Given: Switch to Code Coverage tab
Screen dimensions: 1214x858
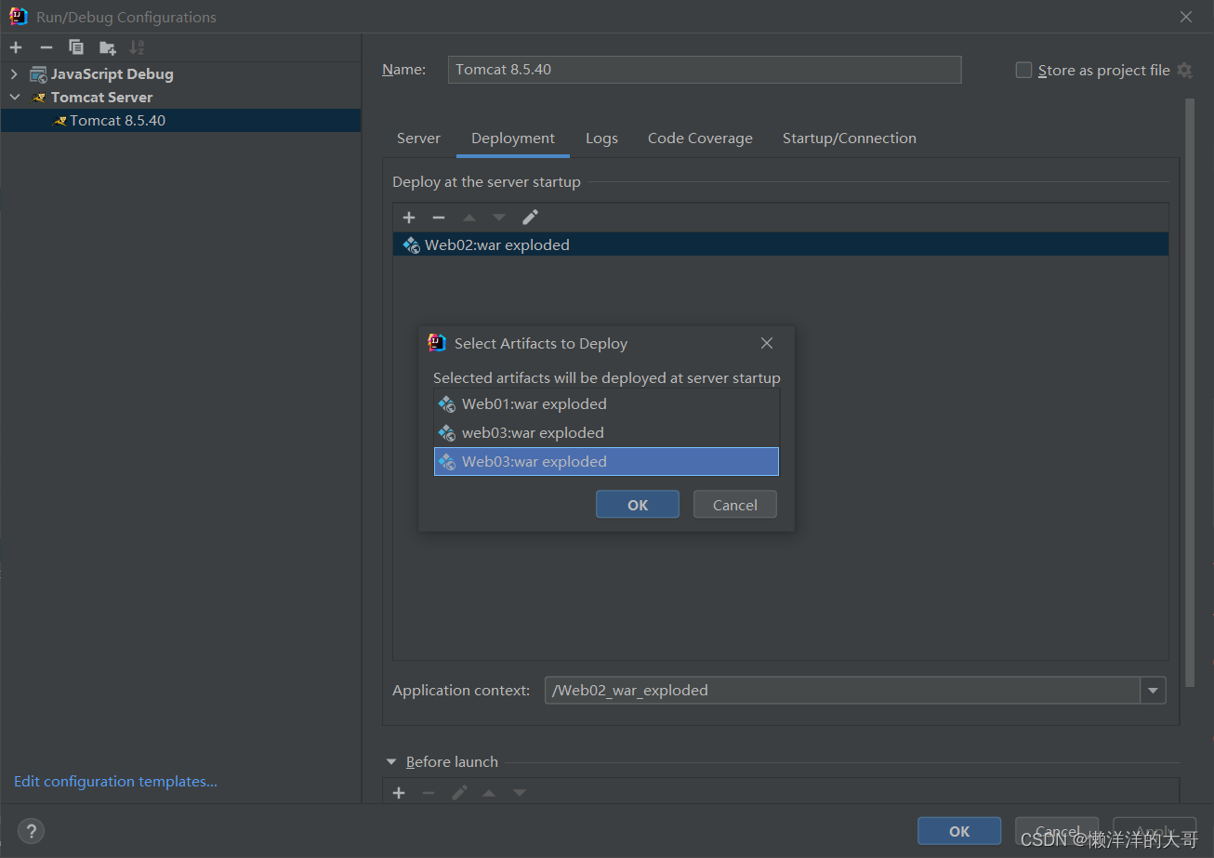Looking at the screenshot, I should tap(700, 139).
